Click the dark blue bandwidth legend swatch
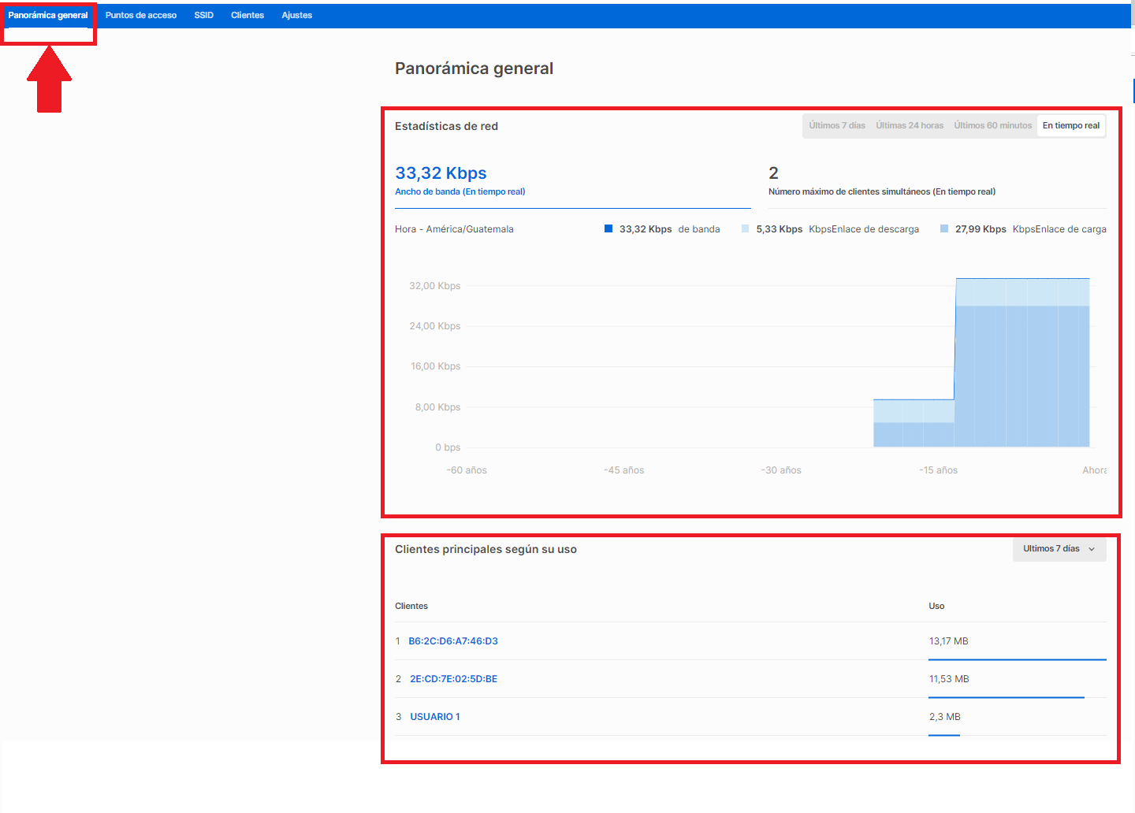This screenshot has height=813, width=1135. coord(608,229)
